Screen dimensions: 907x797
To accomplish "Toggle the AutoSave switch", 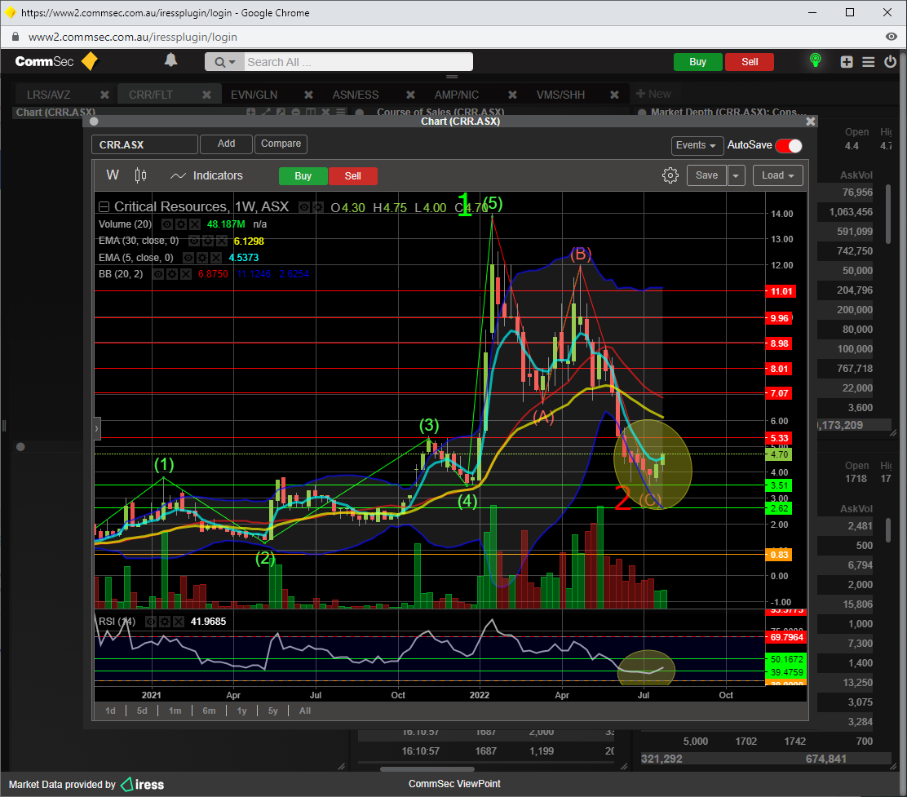I will [x=789, y=145].
